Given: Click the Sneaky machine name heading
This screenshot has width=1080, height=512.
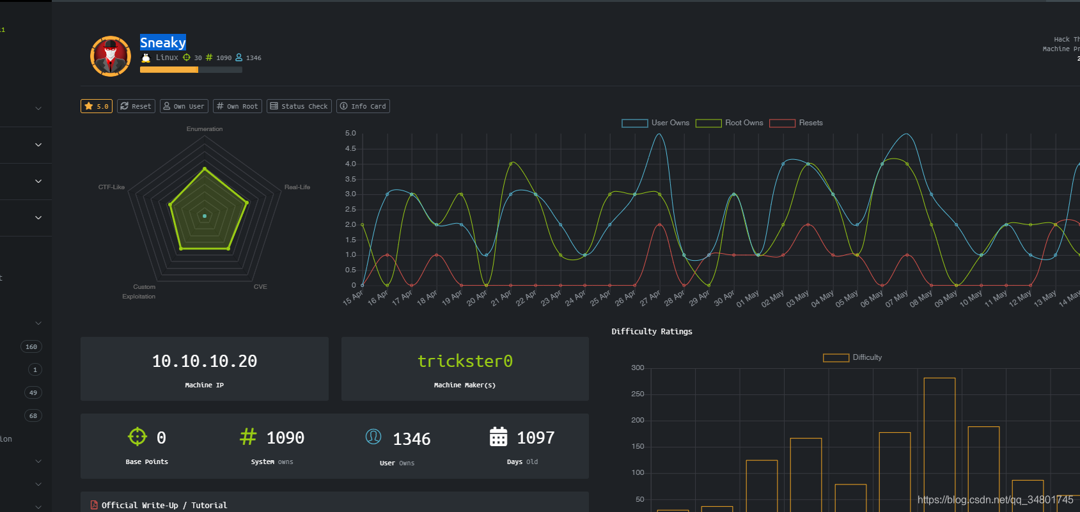Looking at the screenshot, I should pos(163,42).
